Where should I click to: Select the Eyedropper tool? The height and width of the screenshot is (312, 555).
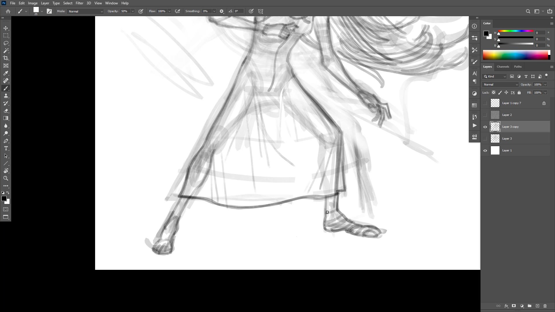coord(6,73)
